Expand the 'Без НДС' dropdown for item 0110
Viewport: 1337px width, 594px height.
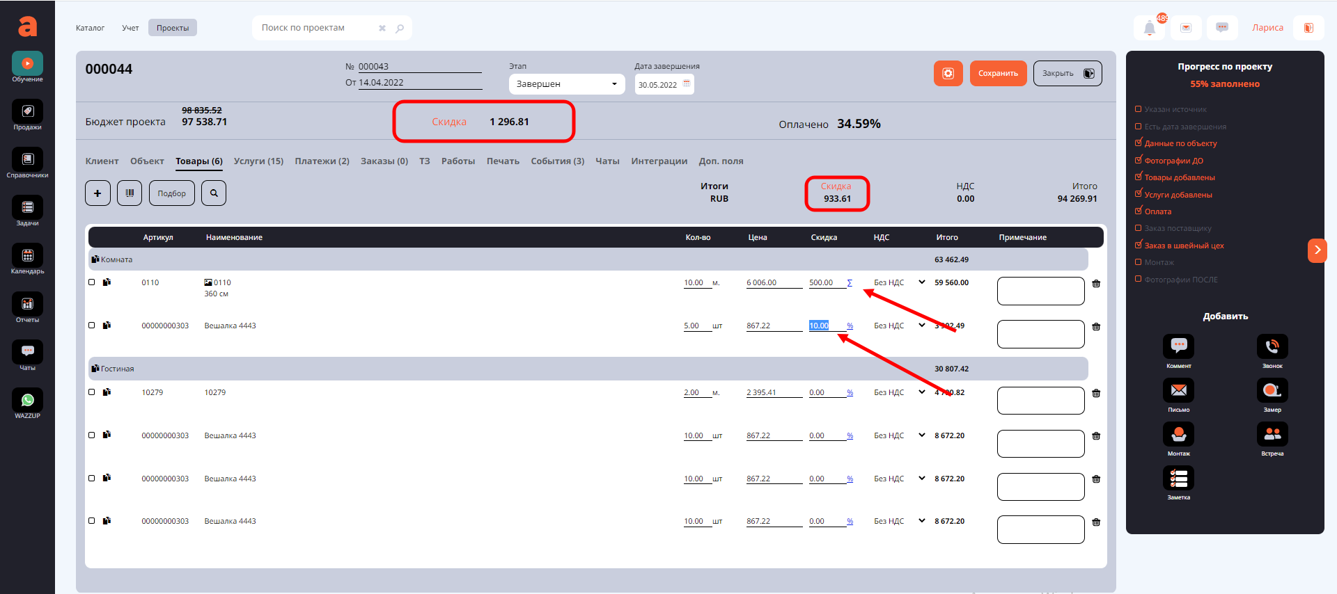(x=921, y=282)
